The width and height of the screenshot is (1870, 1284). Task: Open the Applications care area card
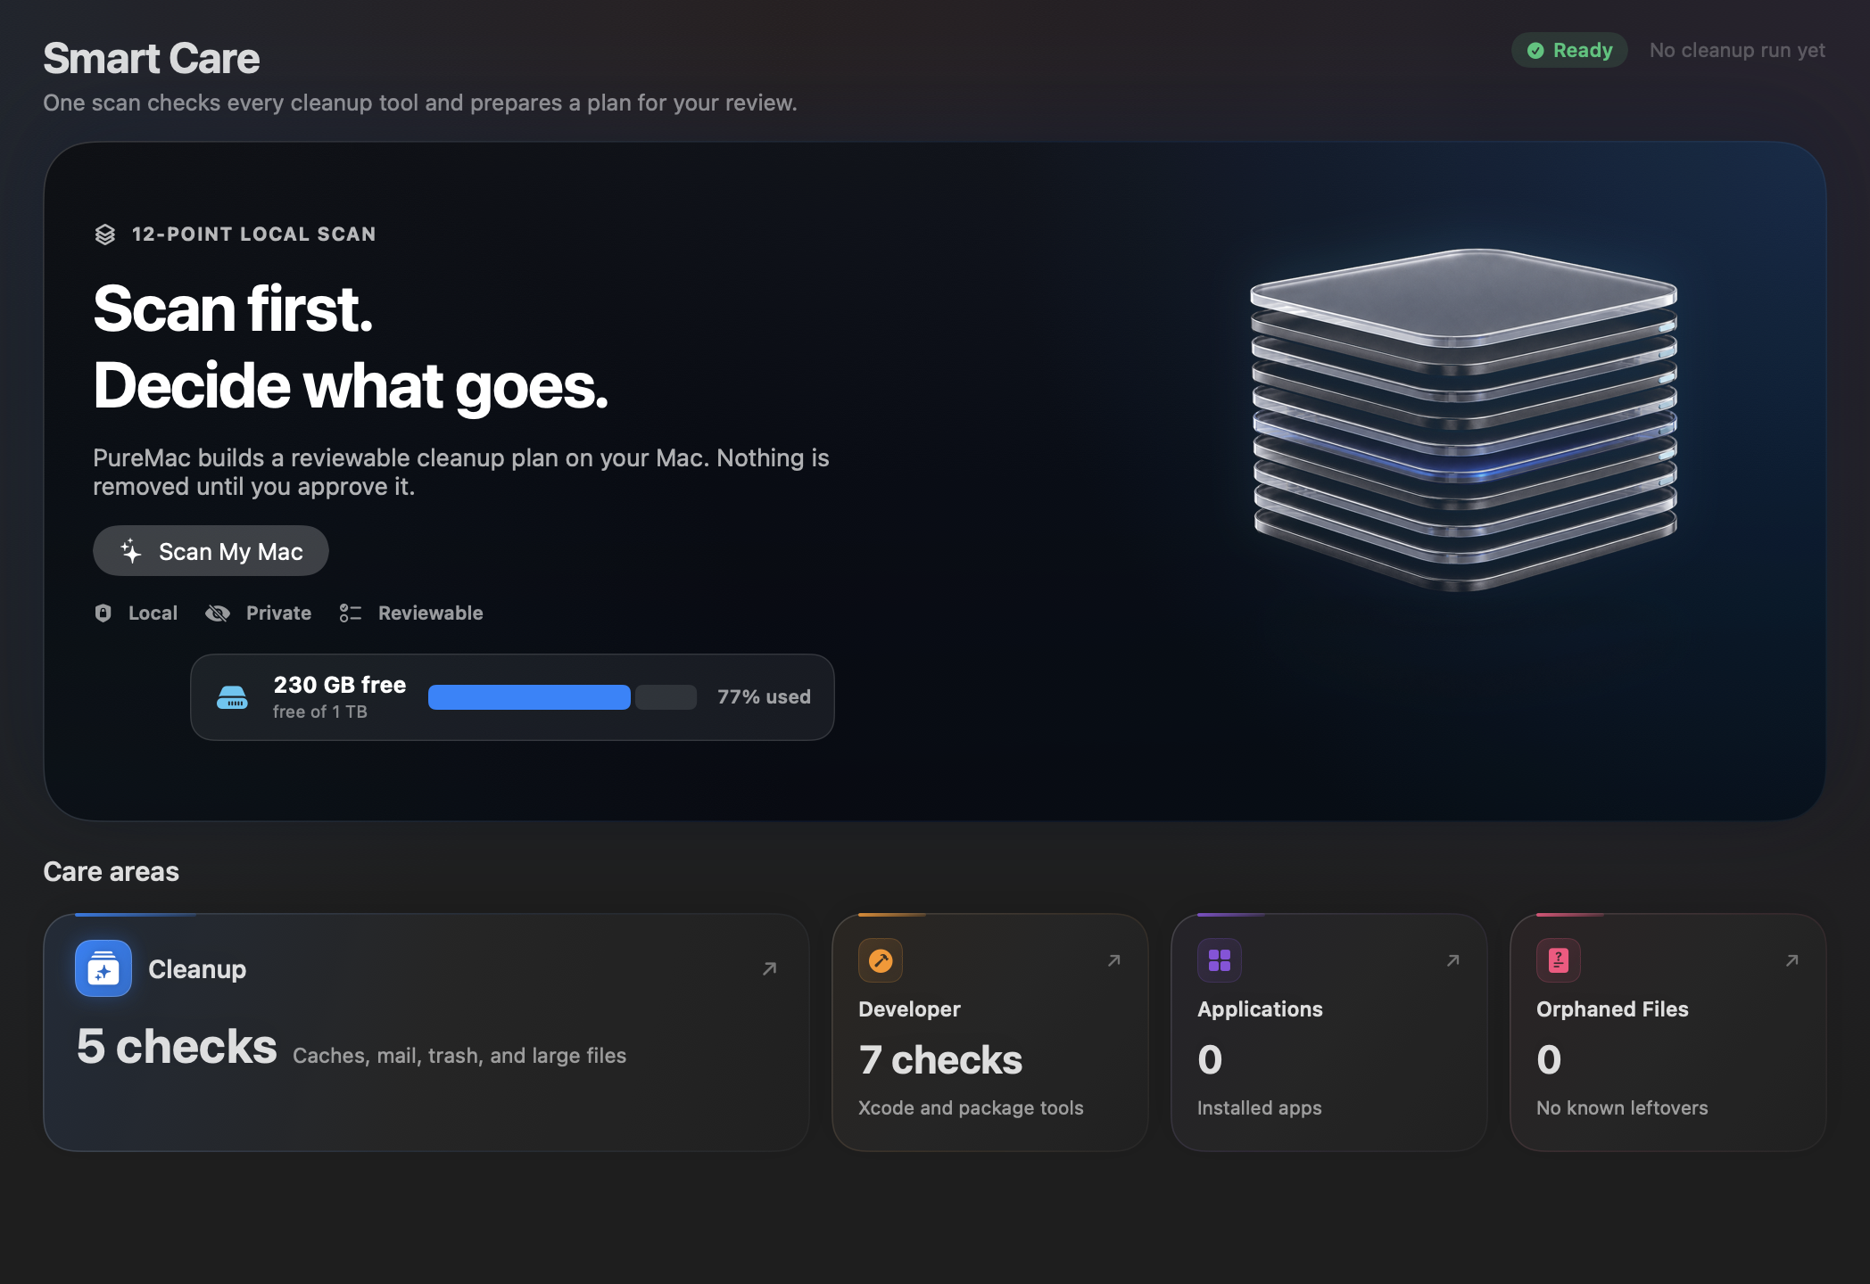coord(1329,1033)
